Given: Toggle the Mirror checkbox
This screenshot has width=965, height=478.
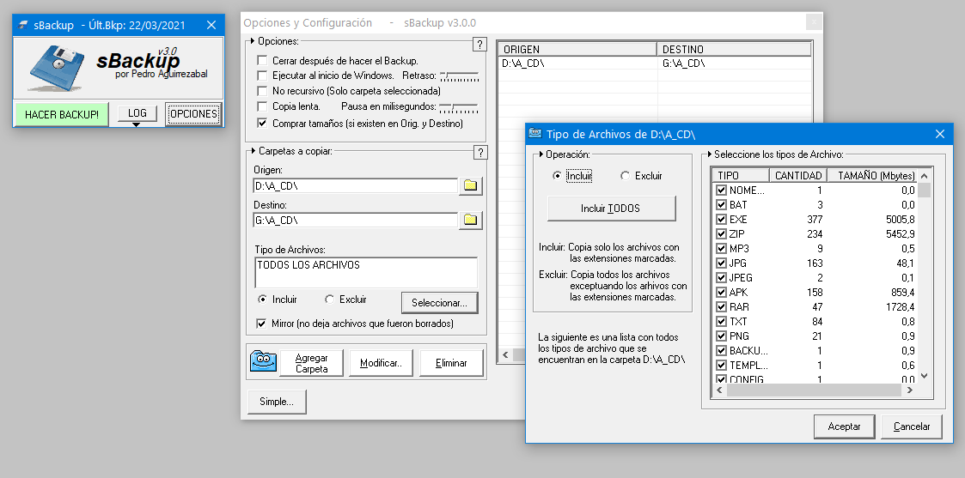Looking at the screenshot, I should [x=263, y=324].
